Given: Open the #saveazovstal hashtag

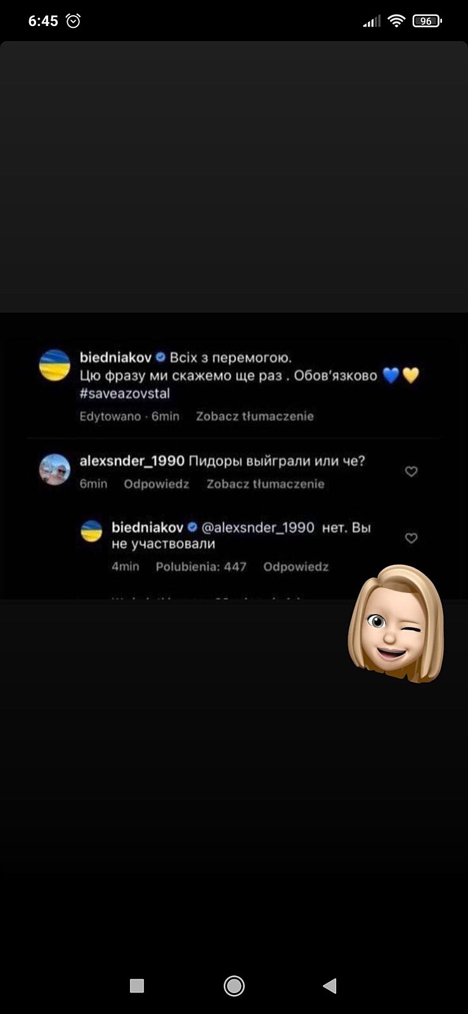Looking at the screenshot, I should pos(125,394).
